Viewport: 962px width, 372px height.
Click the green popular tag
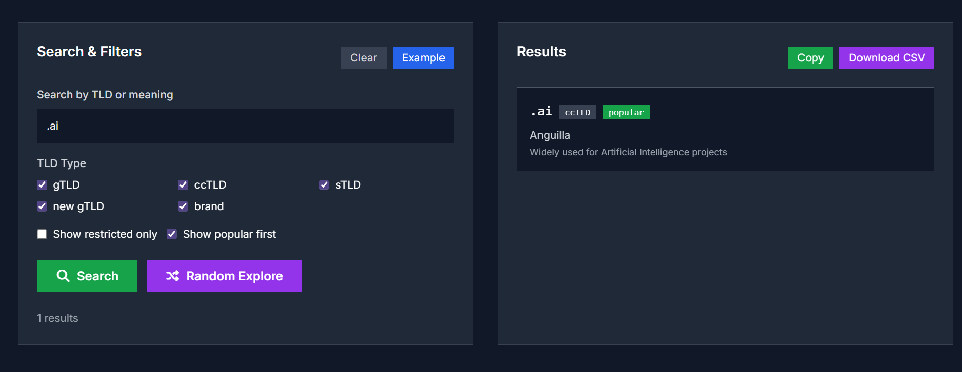coord(626,112)
